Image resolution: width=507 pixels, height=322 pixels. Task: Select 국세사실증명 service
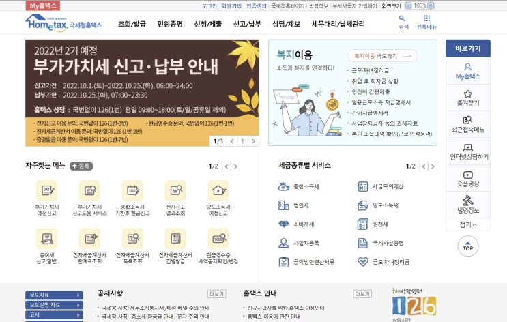click(x=381, y=243)
